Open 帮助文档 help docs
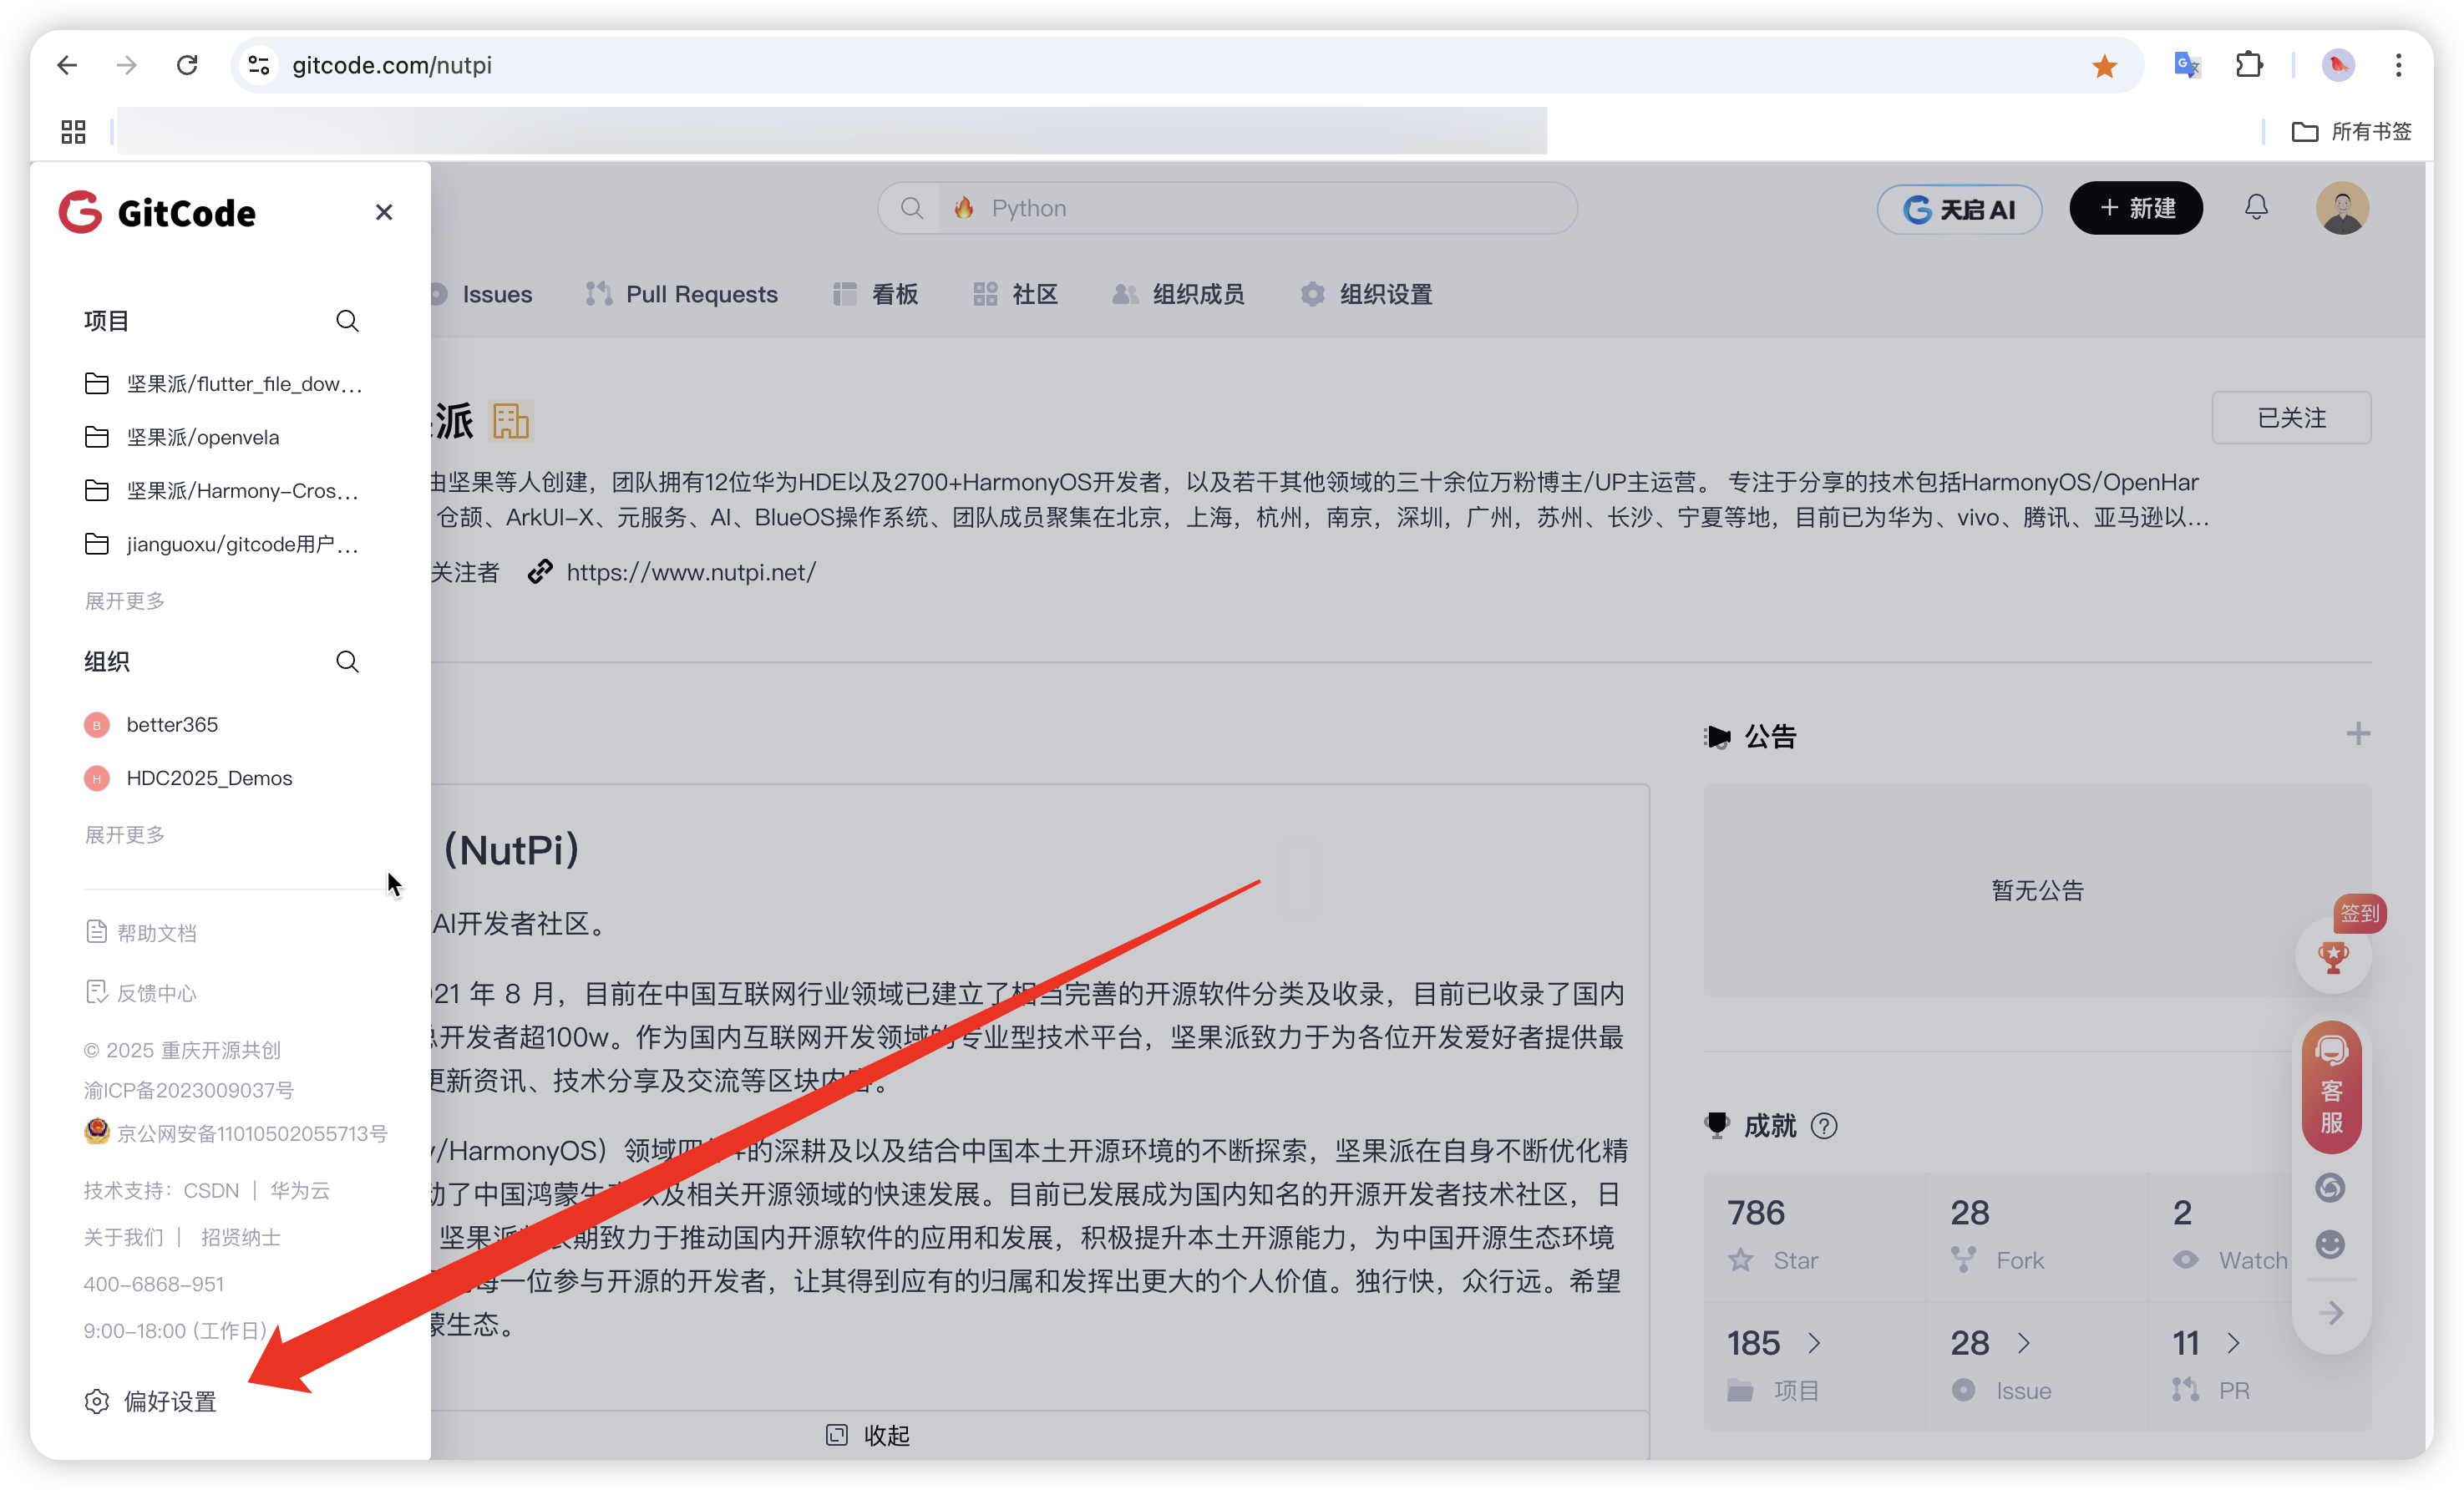The height and width of the screenshot is (1490, 2464). (x=141, y=933)
